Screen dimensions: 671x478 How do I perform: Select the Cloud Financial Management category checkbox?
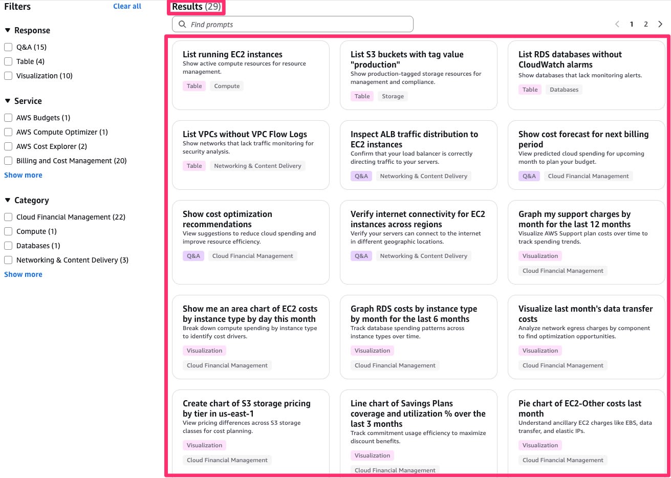click(8, 217)
